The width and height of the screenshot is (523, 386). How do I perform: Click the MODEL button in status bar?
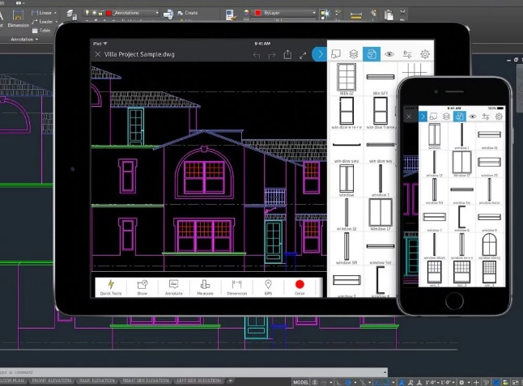pyautogui.click(x=300, y=380)
